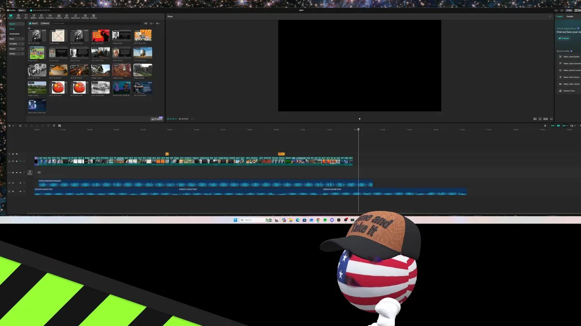Select the first orange marker on timeline
Viewport: 581px width, 326px height.
[167, 154]
